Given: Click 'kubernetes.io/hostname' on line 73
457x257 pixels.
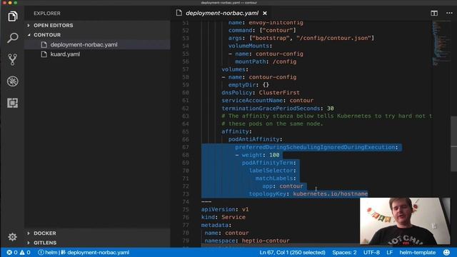Looking at the screenshot, I should click(330, 193).
